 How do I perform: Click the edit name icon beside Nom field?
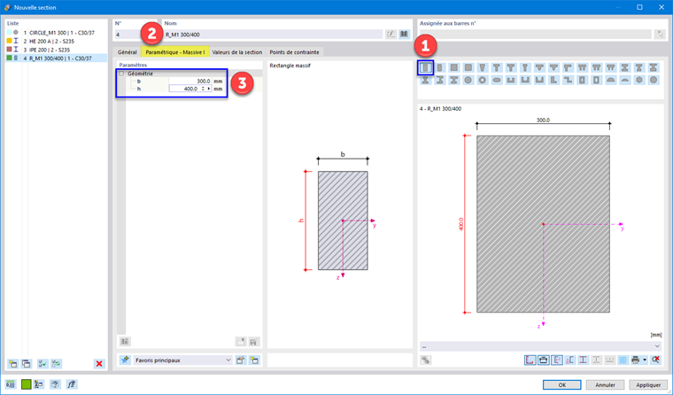pyautogui.click(x=391, y=35)
